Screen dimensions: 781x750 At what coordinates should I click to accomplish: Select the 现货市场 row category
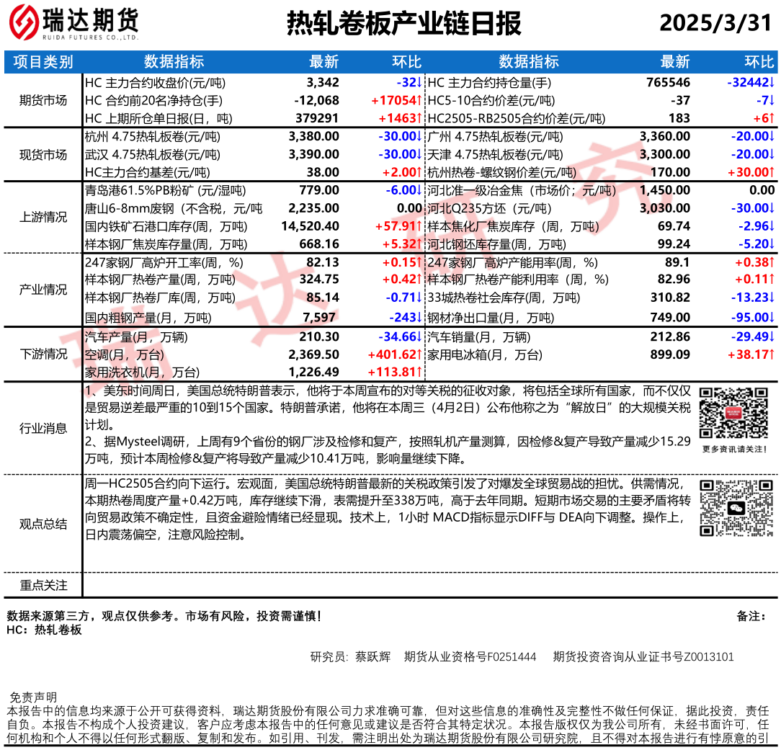(43, 154)
